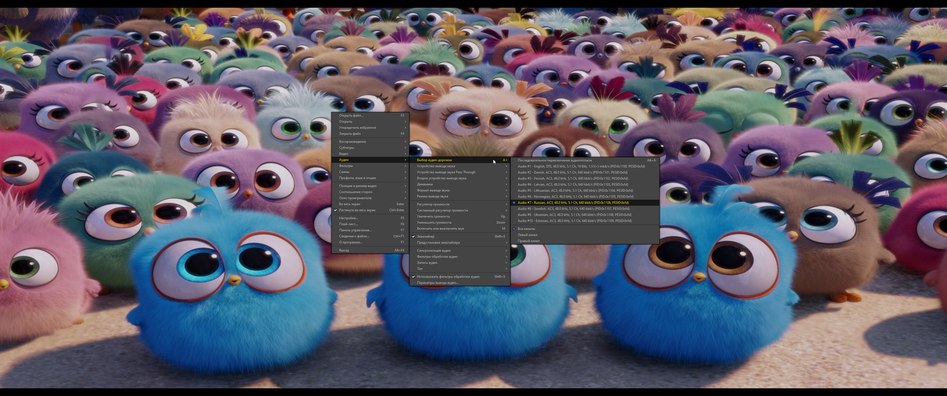
Task: Select Audio #1 English DTS track
Action: (x=585, y=166)
